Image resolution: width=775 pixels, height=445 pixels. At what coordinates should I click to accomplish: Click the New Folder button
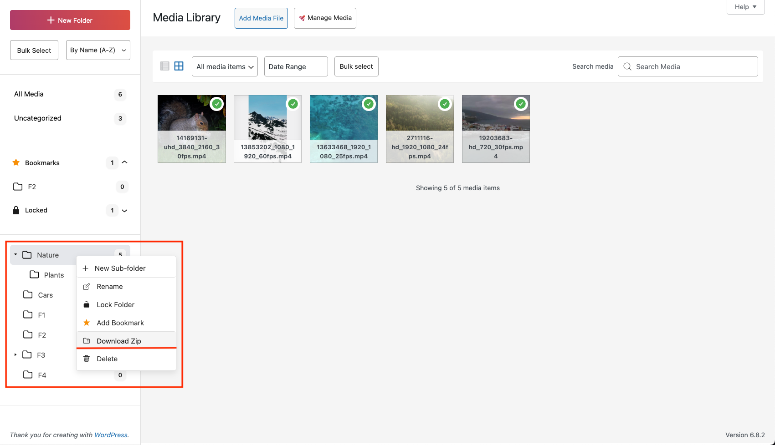[x=70, y=20]
